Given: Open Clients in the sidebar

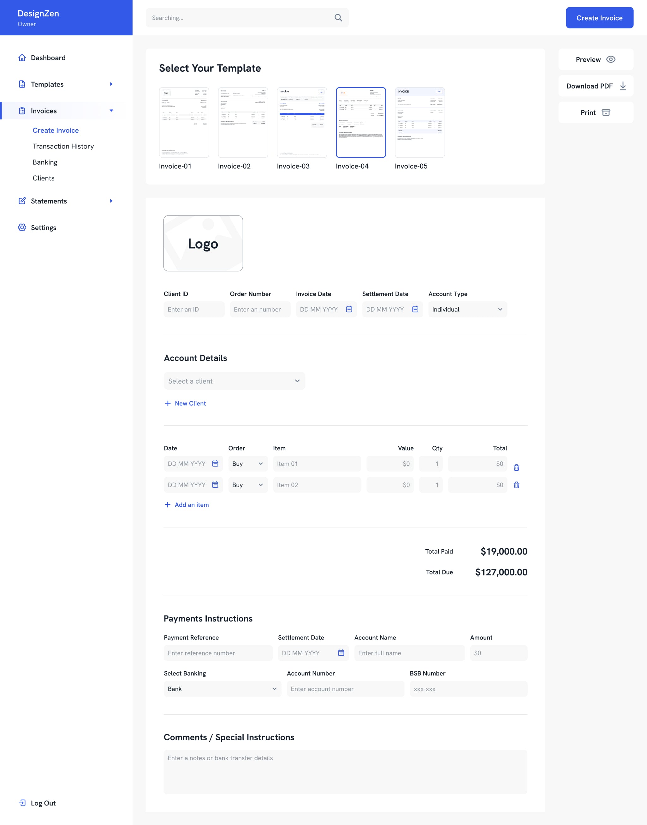Looking at the screenshot, I should coord(44,178).
